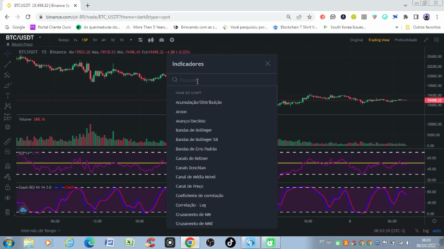Screen dimensions: 444x249
Task: Open the forecasting and measurement tools
Action: (x=8, y=117)
